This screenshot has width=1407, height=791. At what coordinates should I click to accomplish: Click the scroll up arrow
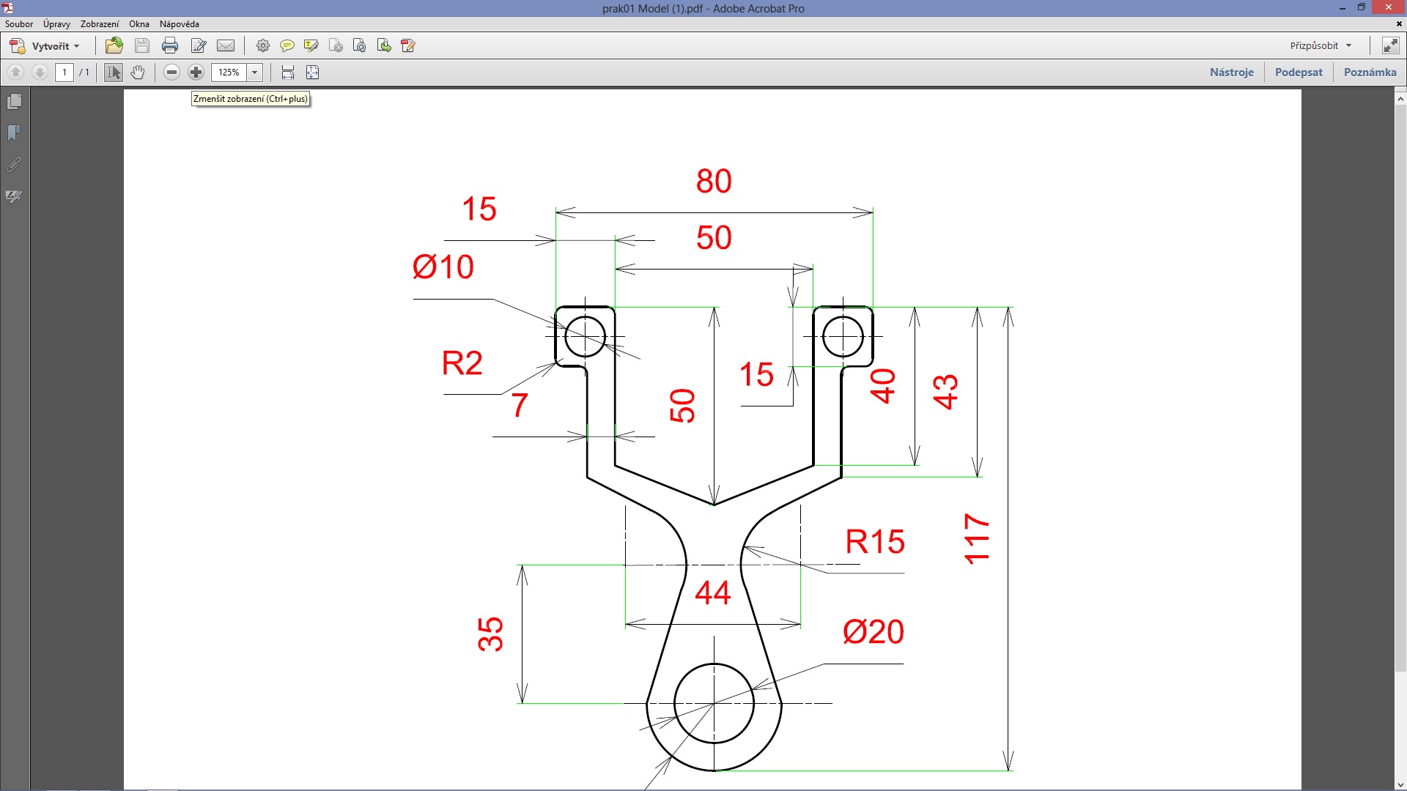[x=1400, y=97]
